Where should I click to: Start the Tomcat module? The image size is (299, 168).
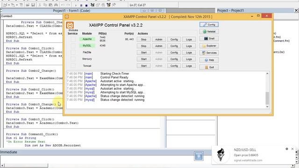(x=143, y=66)
